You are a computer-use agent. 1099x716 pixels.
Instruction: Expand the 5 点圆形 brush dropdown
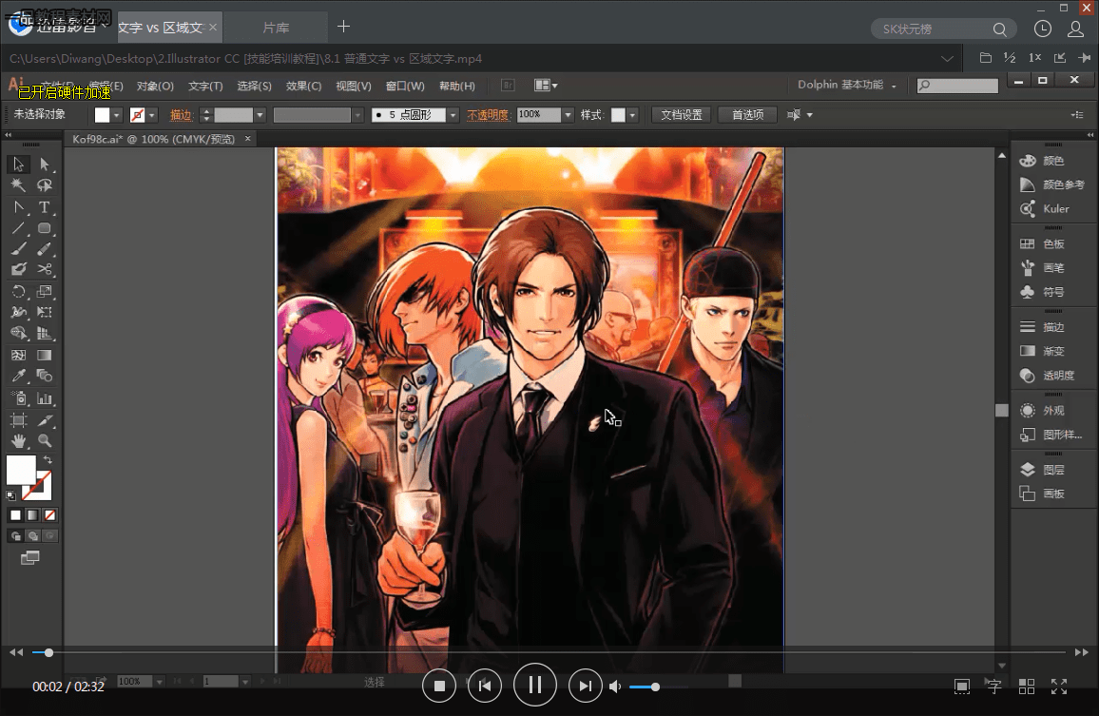(453, 115)
